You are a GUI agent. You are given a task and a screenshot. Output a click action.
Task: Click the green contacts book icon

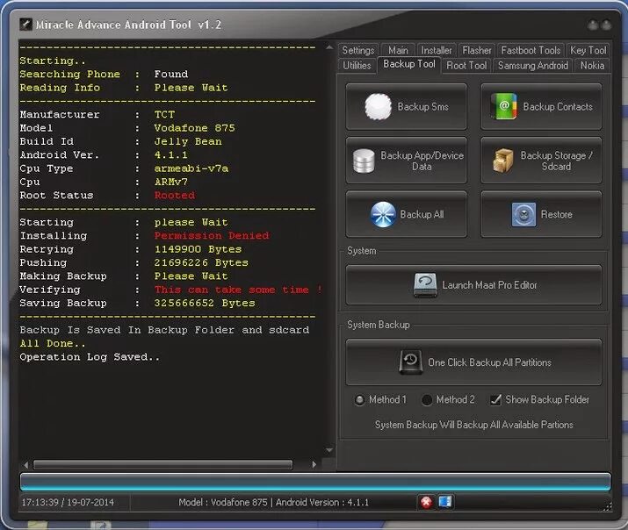504,106
